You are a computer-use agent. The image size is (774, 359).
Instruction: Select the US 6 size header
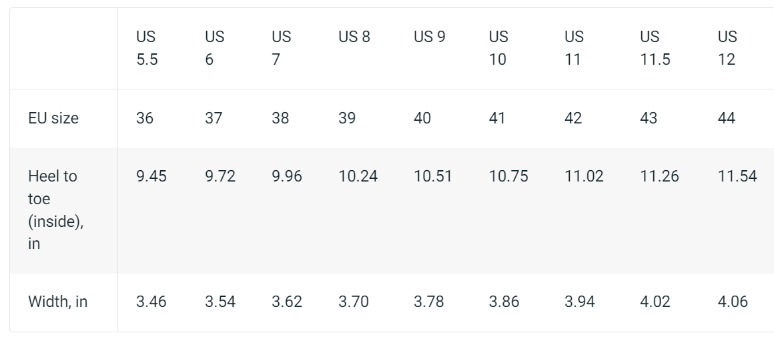(214, 48)
